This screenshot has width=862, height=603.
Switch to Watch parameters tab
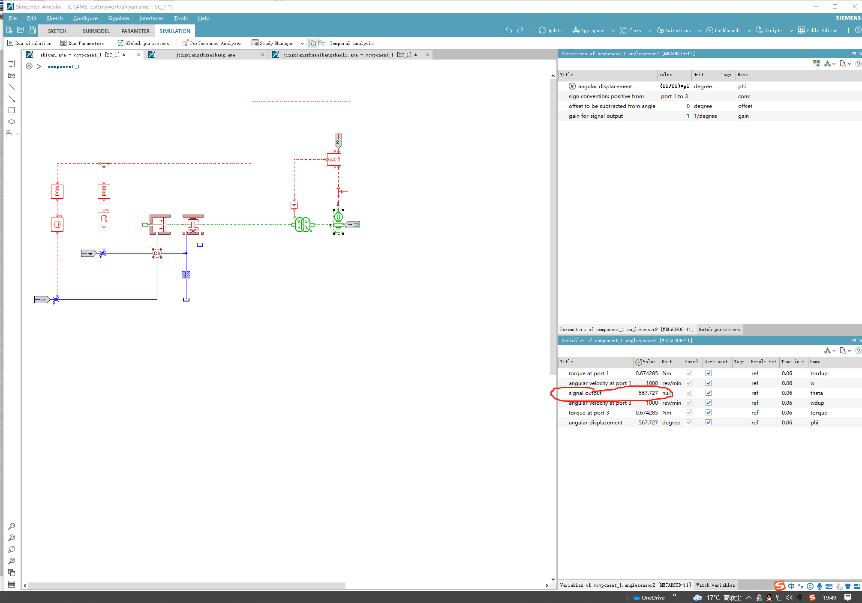719,329
